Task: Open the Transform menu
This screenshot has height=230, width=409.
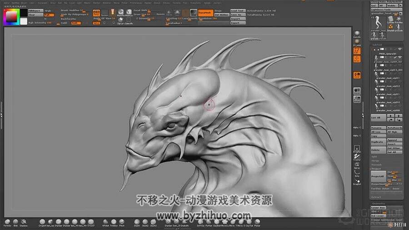Action: 195,3
